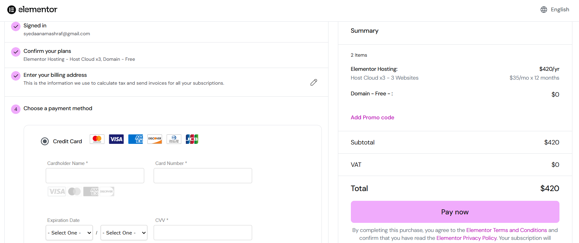The image size is (579, 243).
Task: Focus the Card Number field
Action: (203, 176)
